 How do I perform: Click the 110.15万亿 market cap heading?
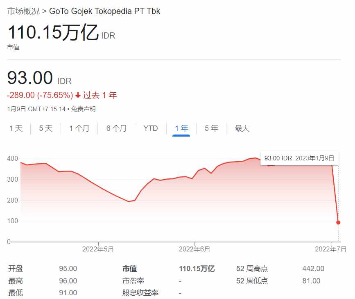click(53, 32)
